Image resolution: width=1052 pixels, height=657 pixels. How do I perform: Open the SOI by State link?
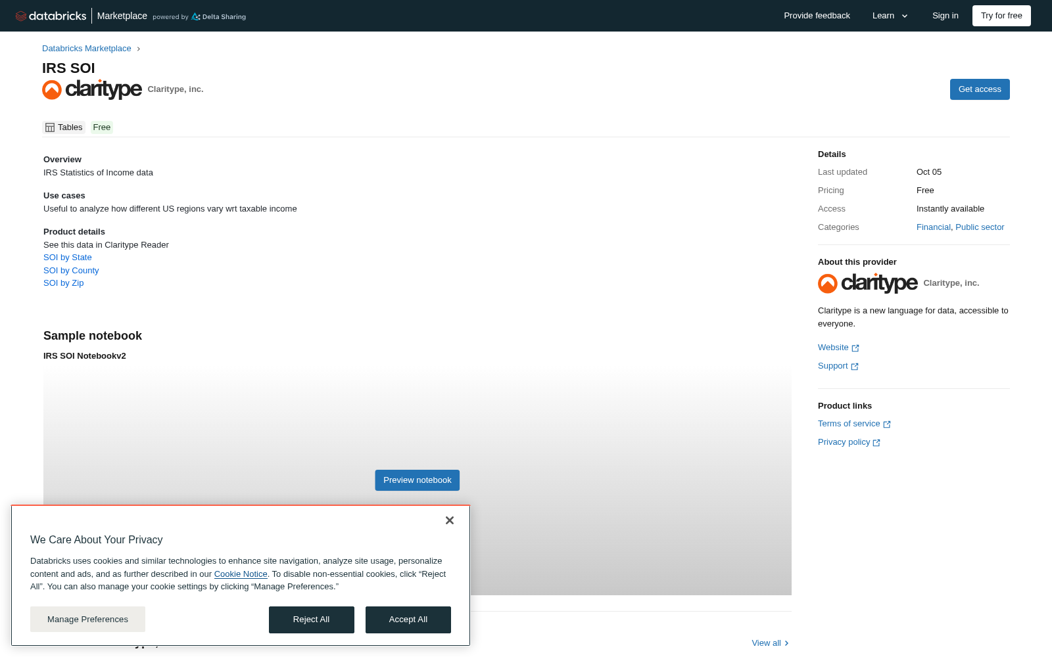point(68,258)
